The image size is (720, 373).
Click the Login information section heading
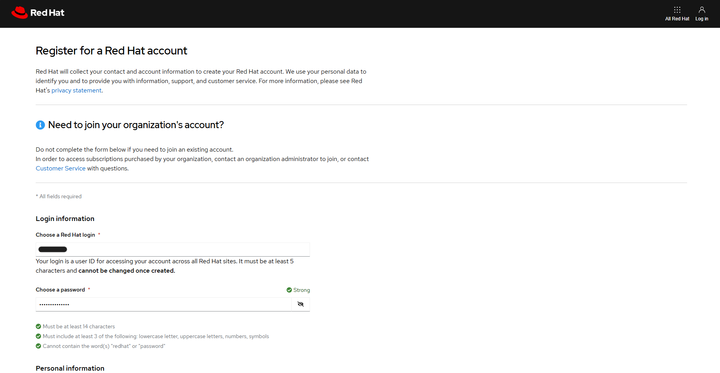click(x=65, y=219)
